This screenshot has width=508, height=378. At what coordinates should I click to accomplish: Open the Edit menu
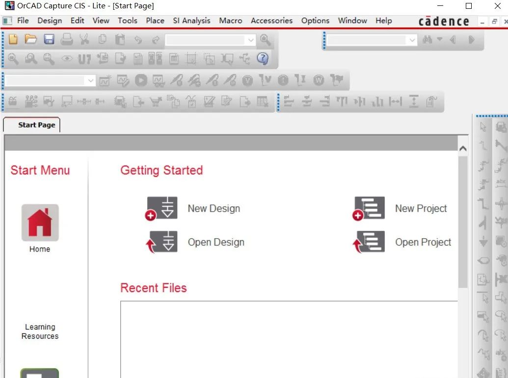(x=78, y=21)
